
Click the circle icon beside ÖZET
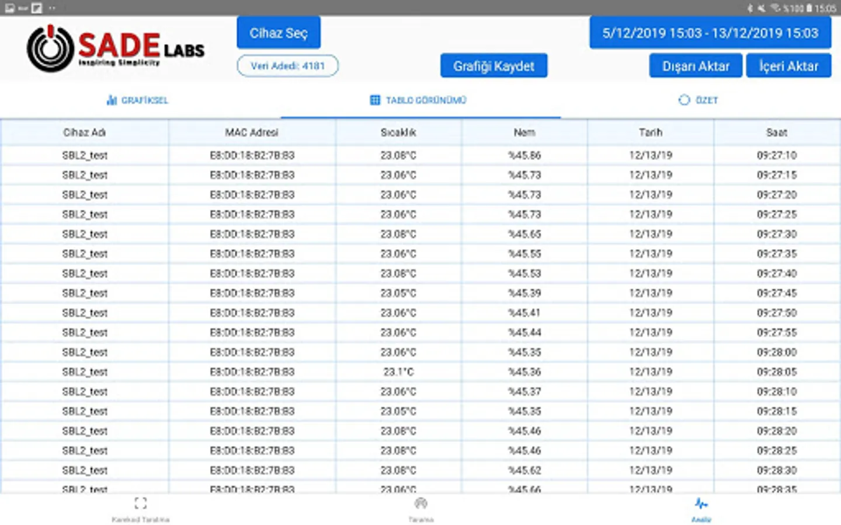pyautogui.click(x=684, y=100)
